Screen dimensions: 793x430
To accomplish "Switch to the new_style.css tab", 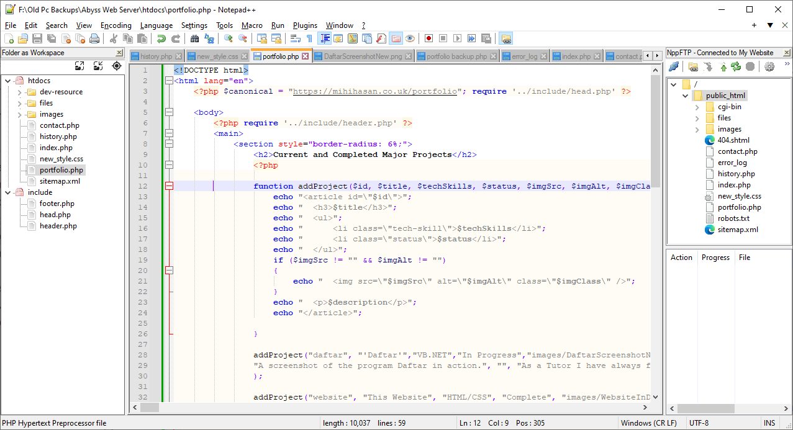I will click(217, 56).
